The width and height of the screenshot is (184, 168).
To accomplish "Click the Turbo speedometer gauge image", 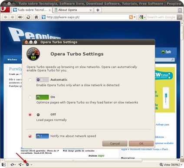I will point(33,54).
